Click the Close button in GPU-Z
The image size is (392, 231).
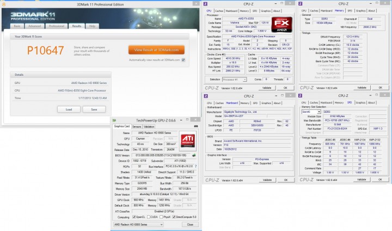190,224
